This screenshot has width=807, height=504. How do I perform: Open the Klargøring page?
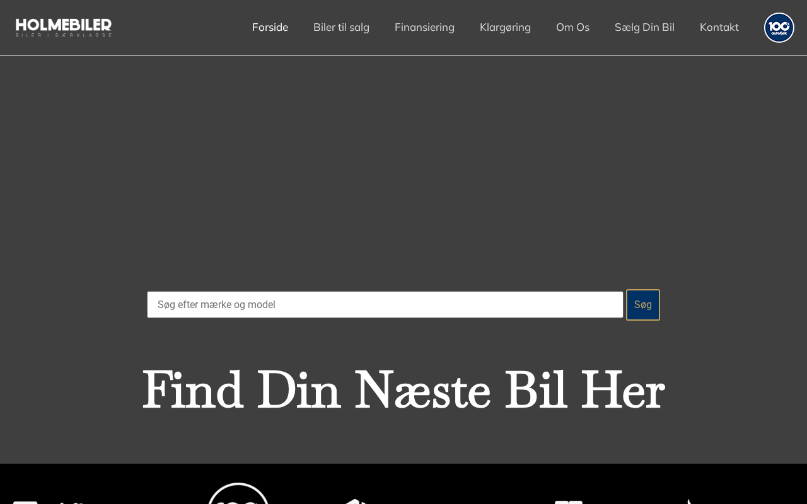pyautogui.click(x=505, y=27)
